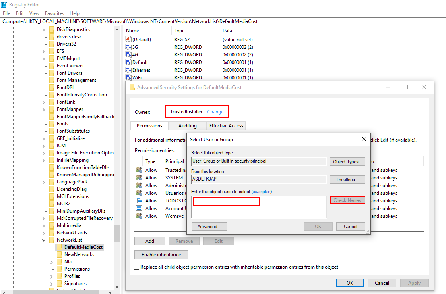The height and width of the screenshot is (294, 446).
Task: Close the Select User or Group dialog
Action: pos(364,139)
